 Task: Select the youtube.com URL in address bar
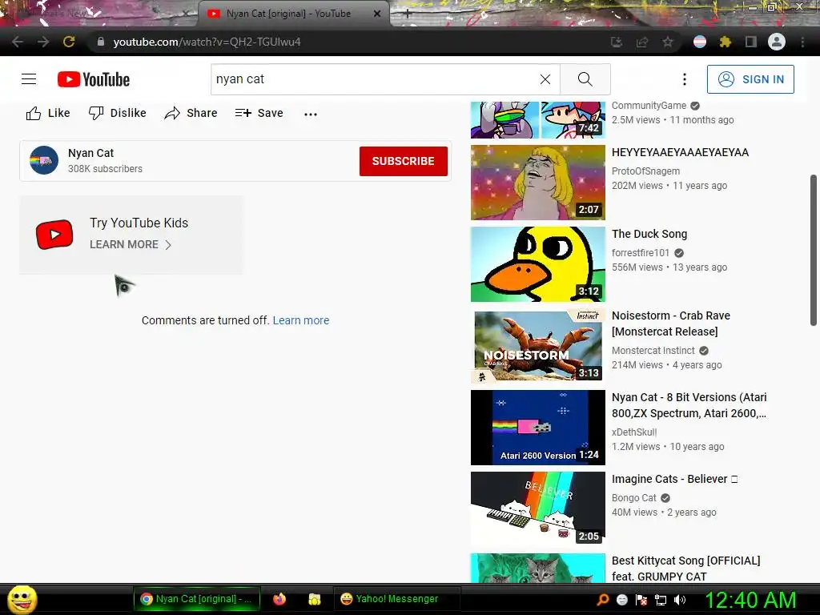(207, 42)
